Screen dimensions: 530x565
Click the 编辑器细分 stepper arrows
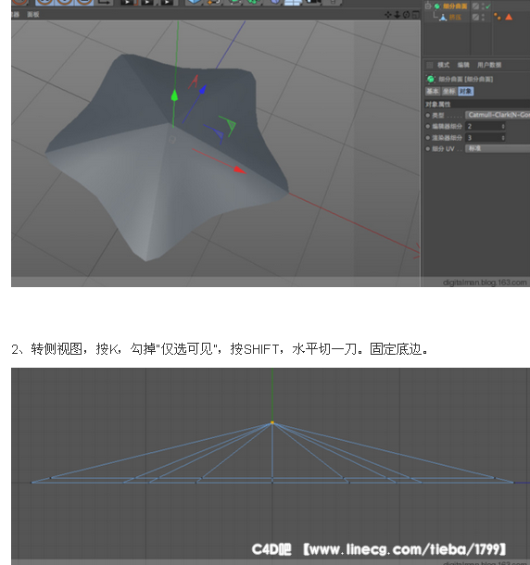tap(503, 127)
